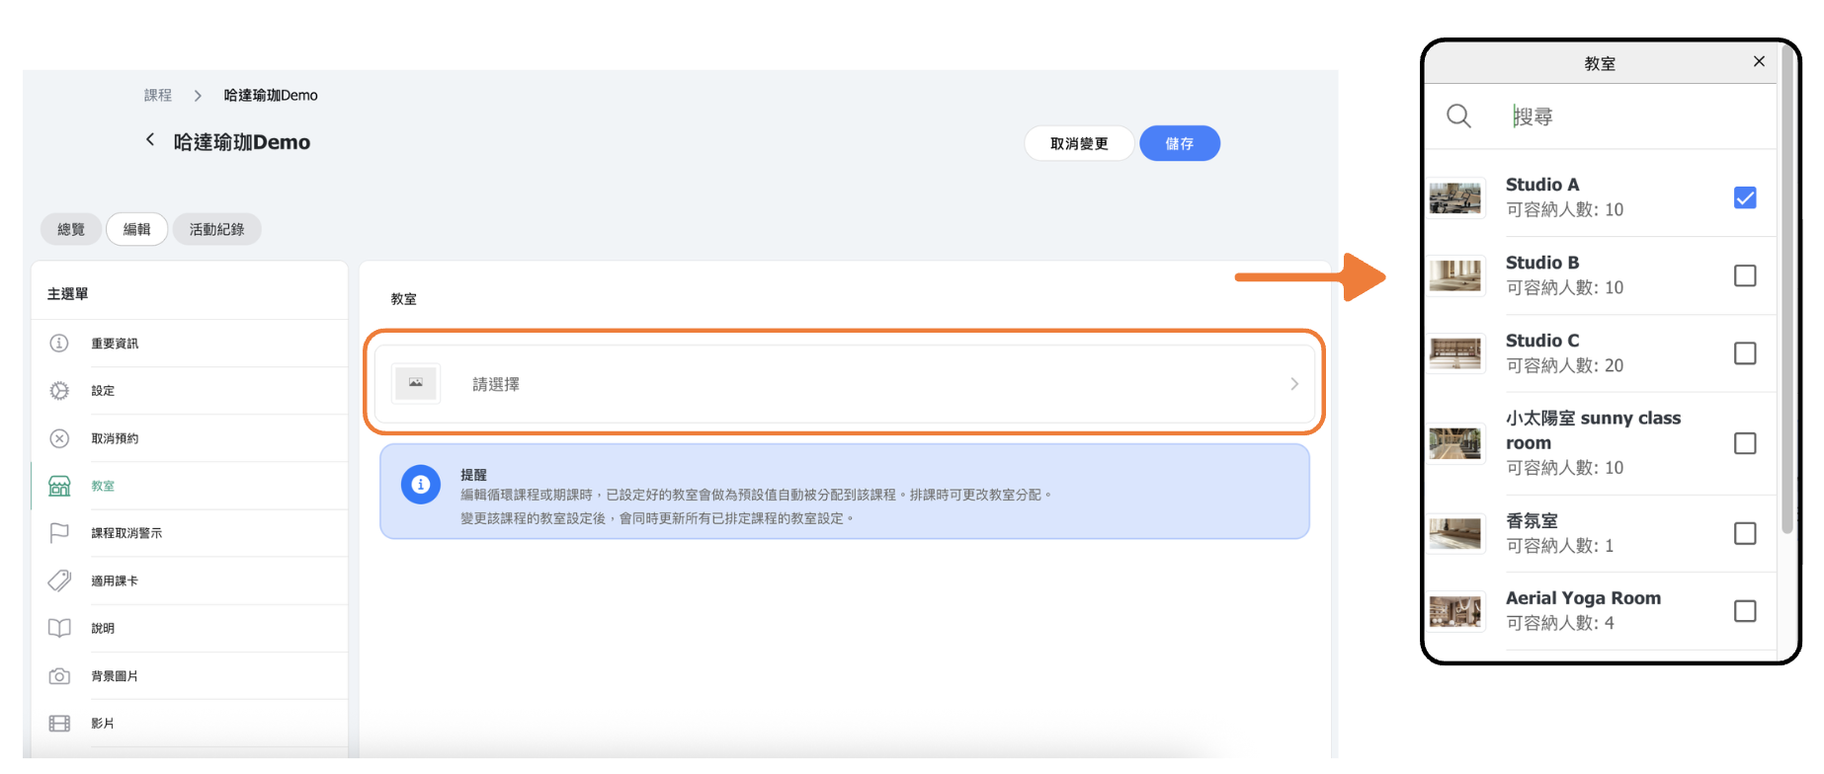The height and width of the screenshot is (774, 1824).
Task: Click the tag icon for 適用課卡
Action: [x=59, y=580]
